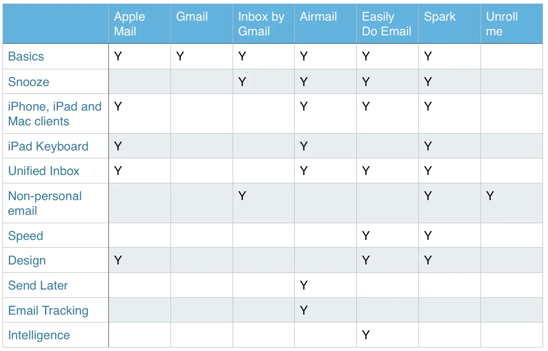Select the Speed row label
548x351 pixels.
point(26,236)
